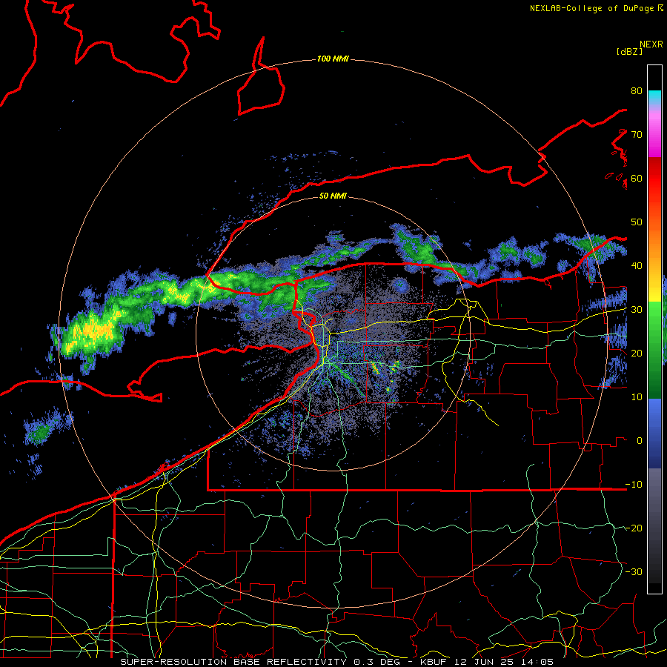This screenshot has width=667, height=667.
Task: Click the NEXR label above the color scale
Action: [x=651, y=44]
